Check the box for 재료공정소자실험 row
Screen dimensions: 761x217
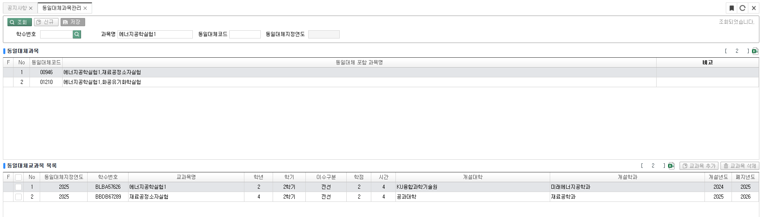18,197
